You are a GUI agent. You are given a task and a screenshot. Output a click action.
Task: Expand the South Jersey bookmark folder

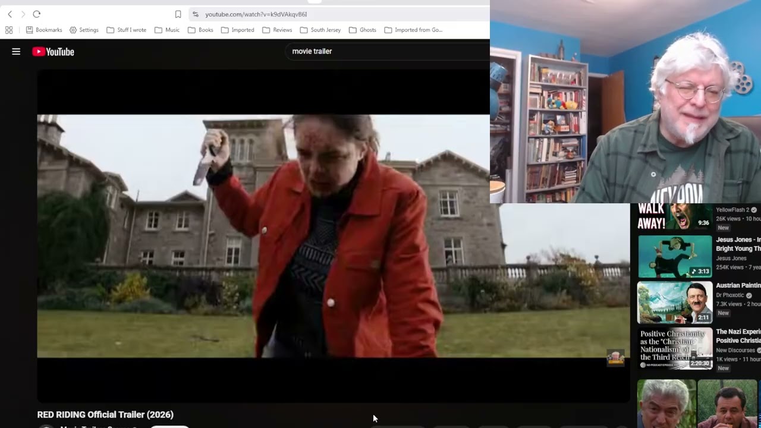tap(320, 30)
